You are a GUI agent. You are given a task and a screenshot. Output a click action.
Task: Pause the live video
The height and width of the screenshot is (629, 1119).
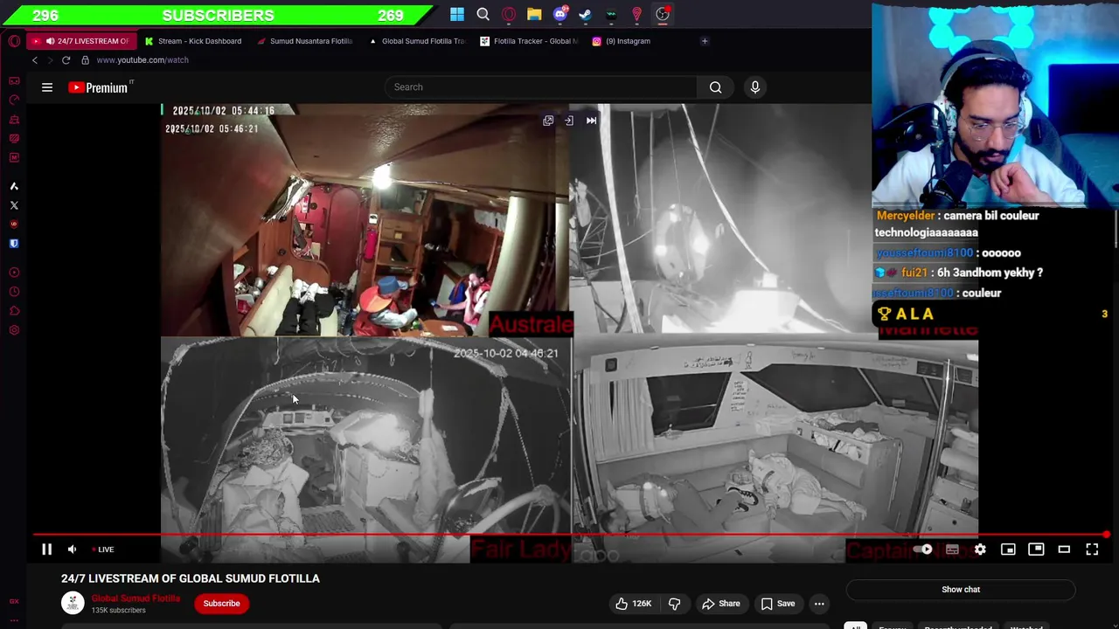[47, 550]
